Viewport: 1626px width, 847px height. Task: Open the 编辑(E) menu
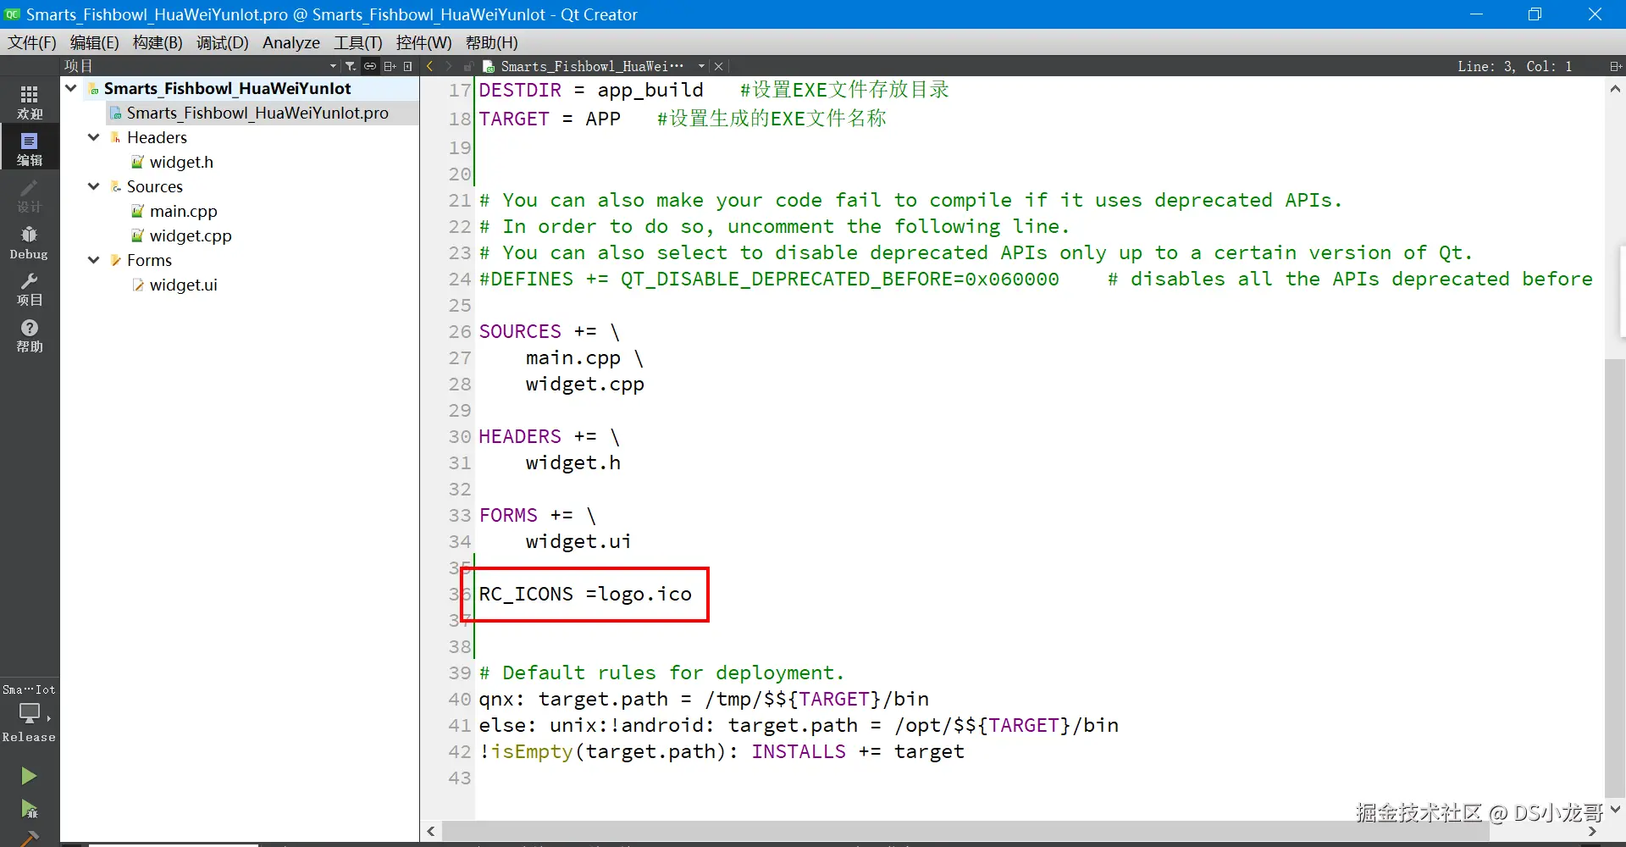click(x=95, y=42)
